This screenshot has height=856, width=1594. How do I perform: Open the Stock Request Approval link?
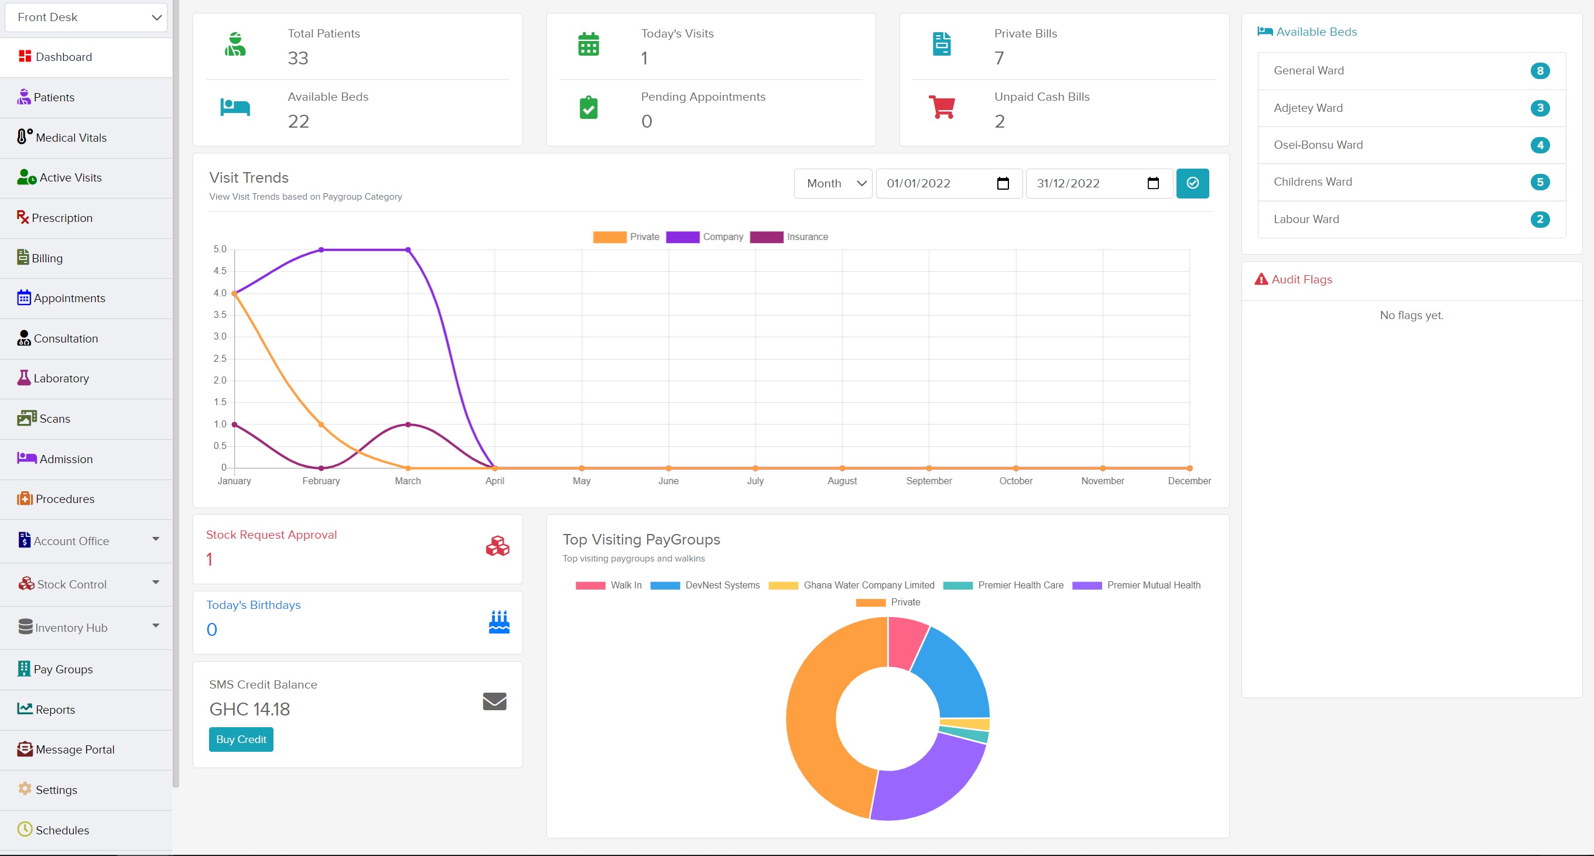click(x=271, y=535)
